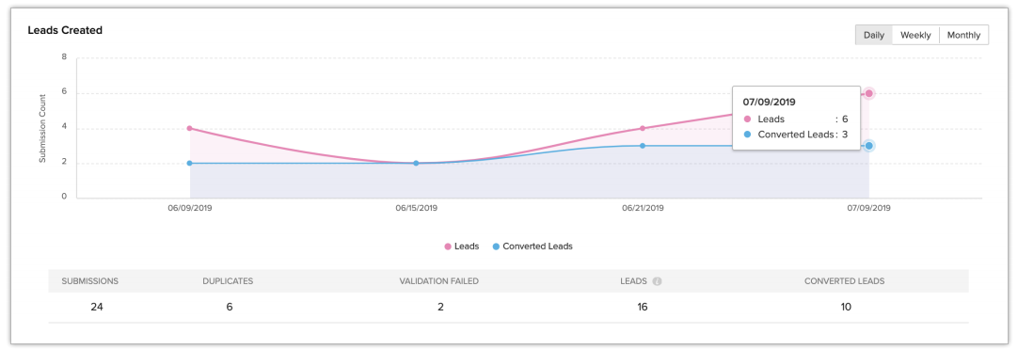Click the highlighted Converted Leads point at 07/09/2019
Image resolution: width=1018 pixels, height=350 pixels.
click(x=869, y=146)
